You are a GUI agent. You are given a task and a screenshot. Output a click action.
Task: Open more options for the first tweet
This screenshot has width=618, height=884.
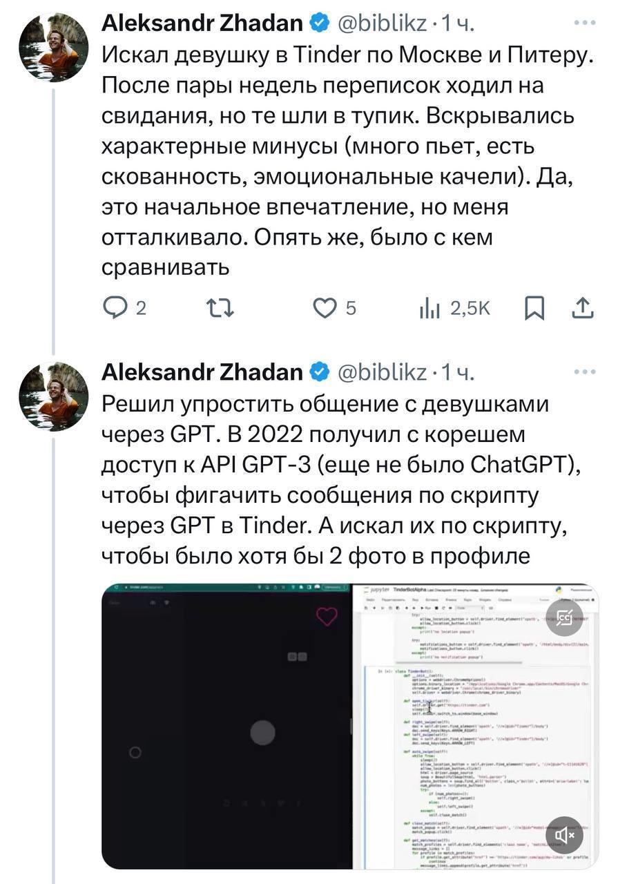(585, 22)
